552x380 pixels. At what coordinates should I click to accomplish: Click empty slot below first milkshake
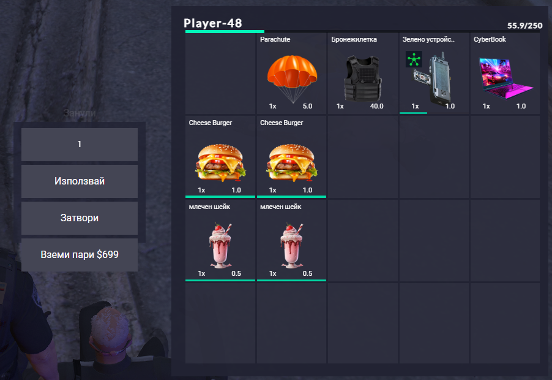coord(220,323)
